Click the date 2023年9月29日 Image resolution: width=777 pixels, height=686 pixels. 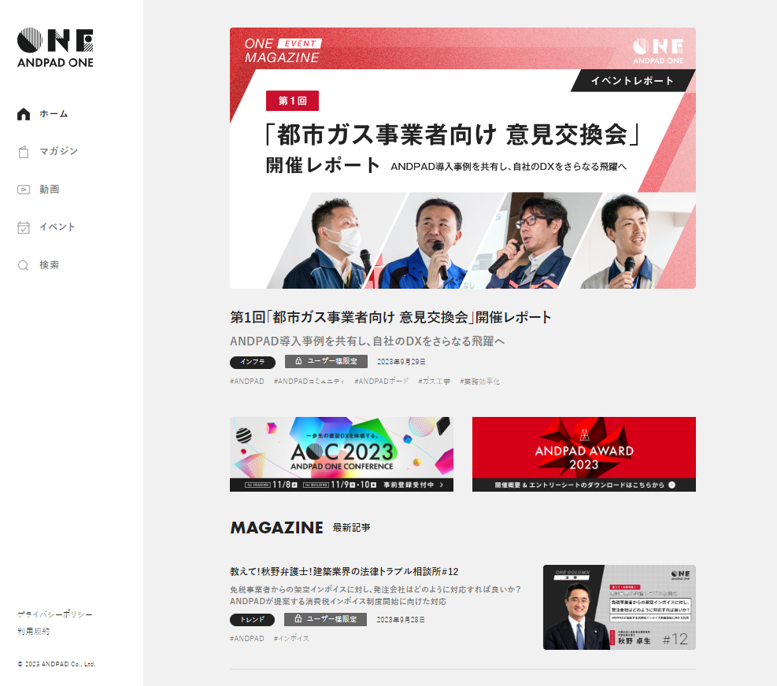(401, 362)
